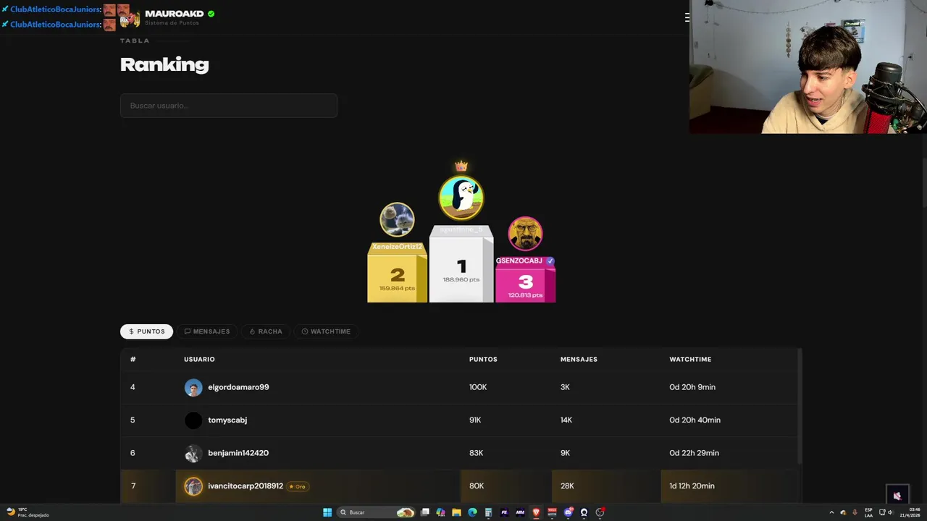This screenshot has width=927, height=521.
Task: Click ivancitocarp2018912 avatar picture
Action: [193, 486]
